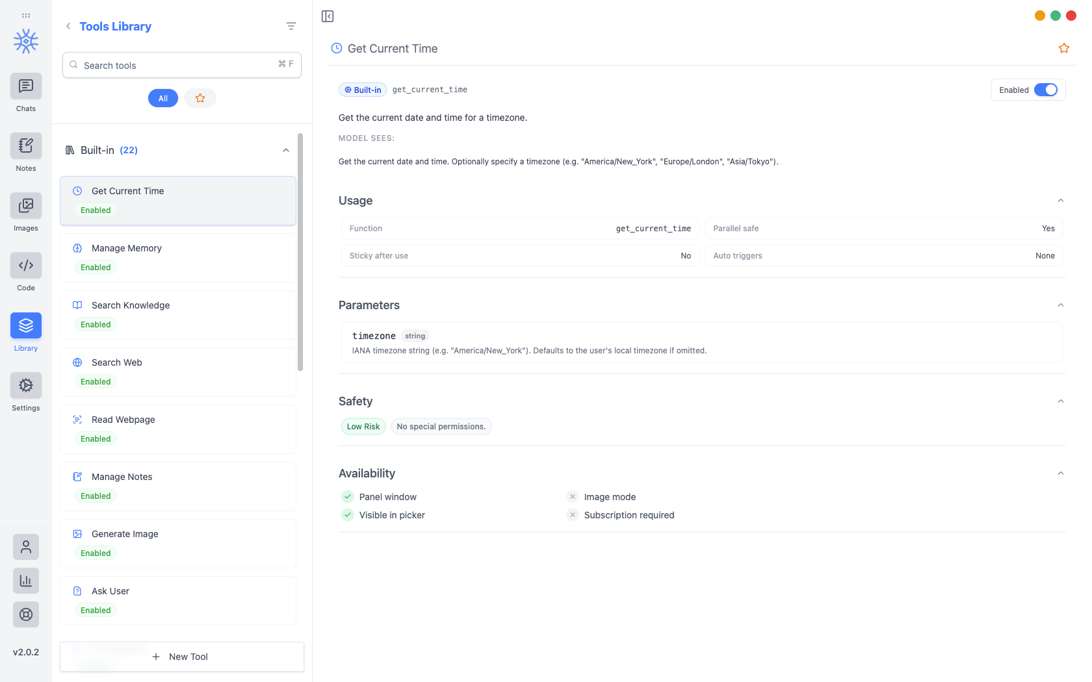This screenshot has width=1092, height=682.
Task: Click the Parallel safe usage row
Action: [x=884, y=229]
